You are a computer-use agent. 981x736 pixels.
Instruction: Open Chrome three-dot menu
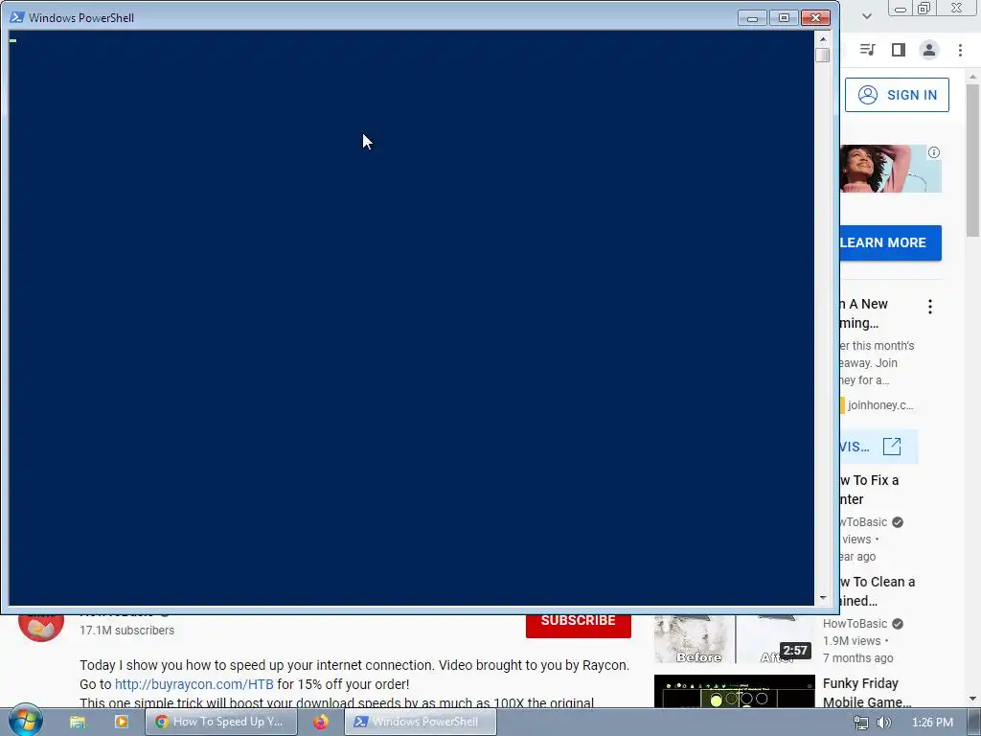coord(960,50)
